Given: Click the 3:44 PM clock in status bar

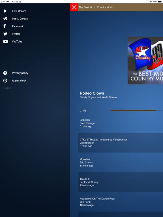Looking at the screenshot, I should coord(5,2).
